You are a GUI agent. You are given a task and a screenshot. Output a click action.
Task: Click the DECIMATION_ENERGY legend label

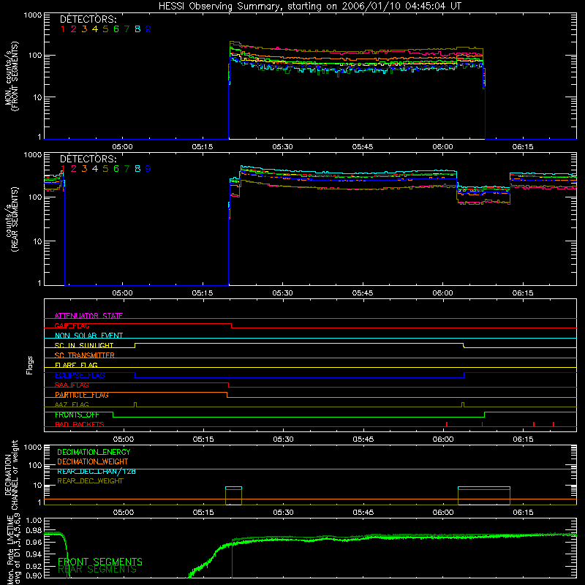click(94, 452)
